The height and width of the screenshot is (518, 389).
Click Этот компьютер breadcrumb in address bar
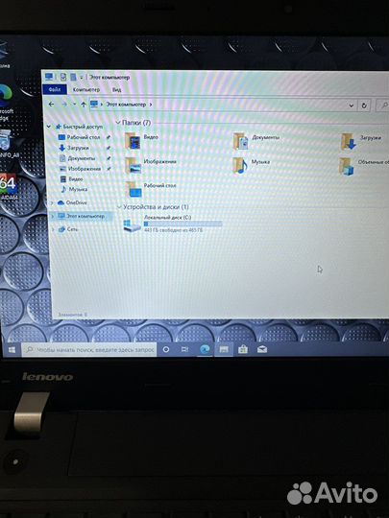126,105
